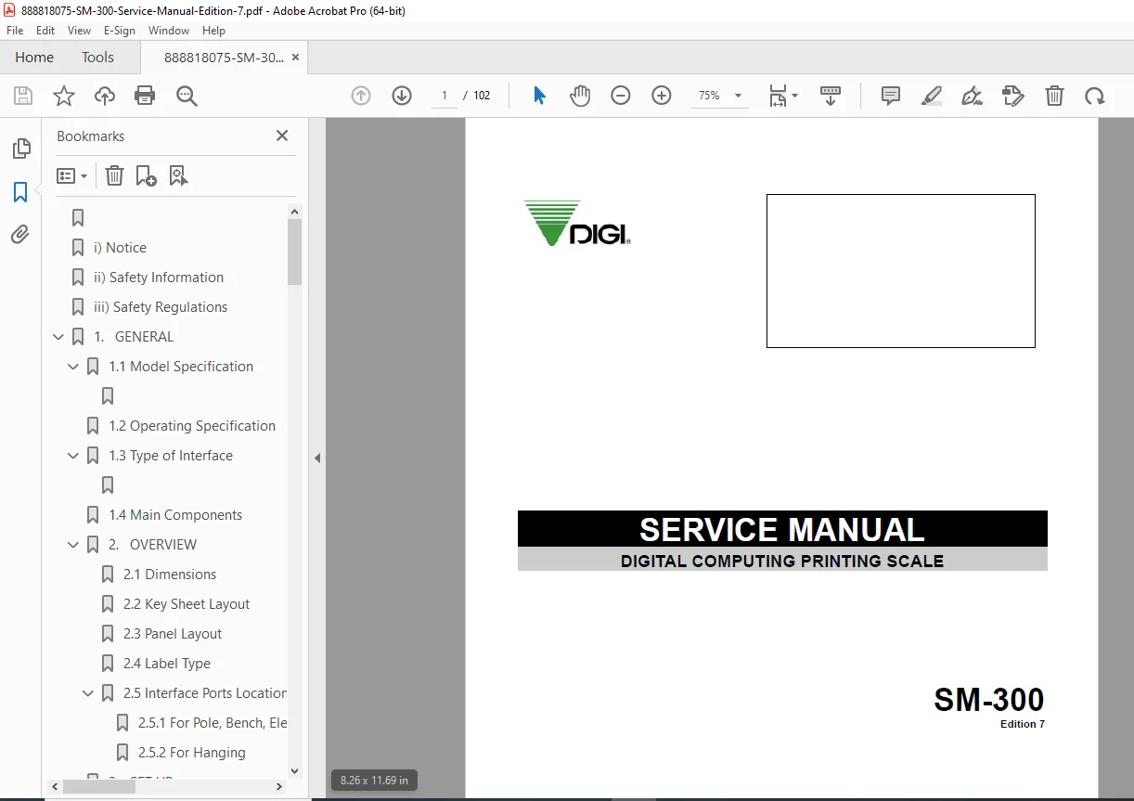
Task: Select the i) Notice bookmark
Action: (x=120, y=248)
